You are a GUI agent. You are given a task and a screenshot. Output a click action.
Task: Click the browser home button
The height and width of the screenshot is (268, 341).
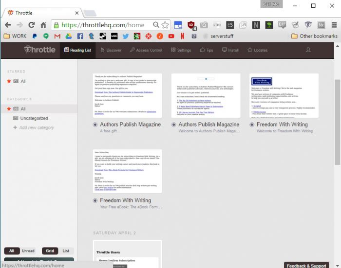(44, 25)
